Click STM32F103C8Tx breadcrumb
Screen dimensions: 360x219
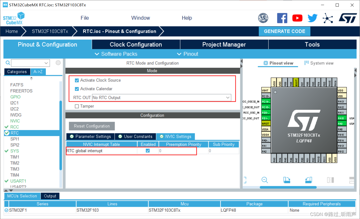pos(50,31)
